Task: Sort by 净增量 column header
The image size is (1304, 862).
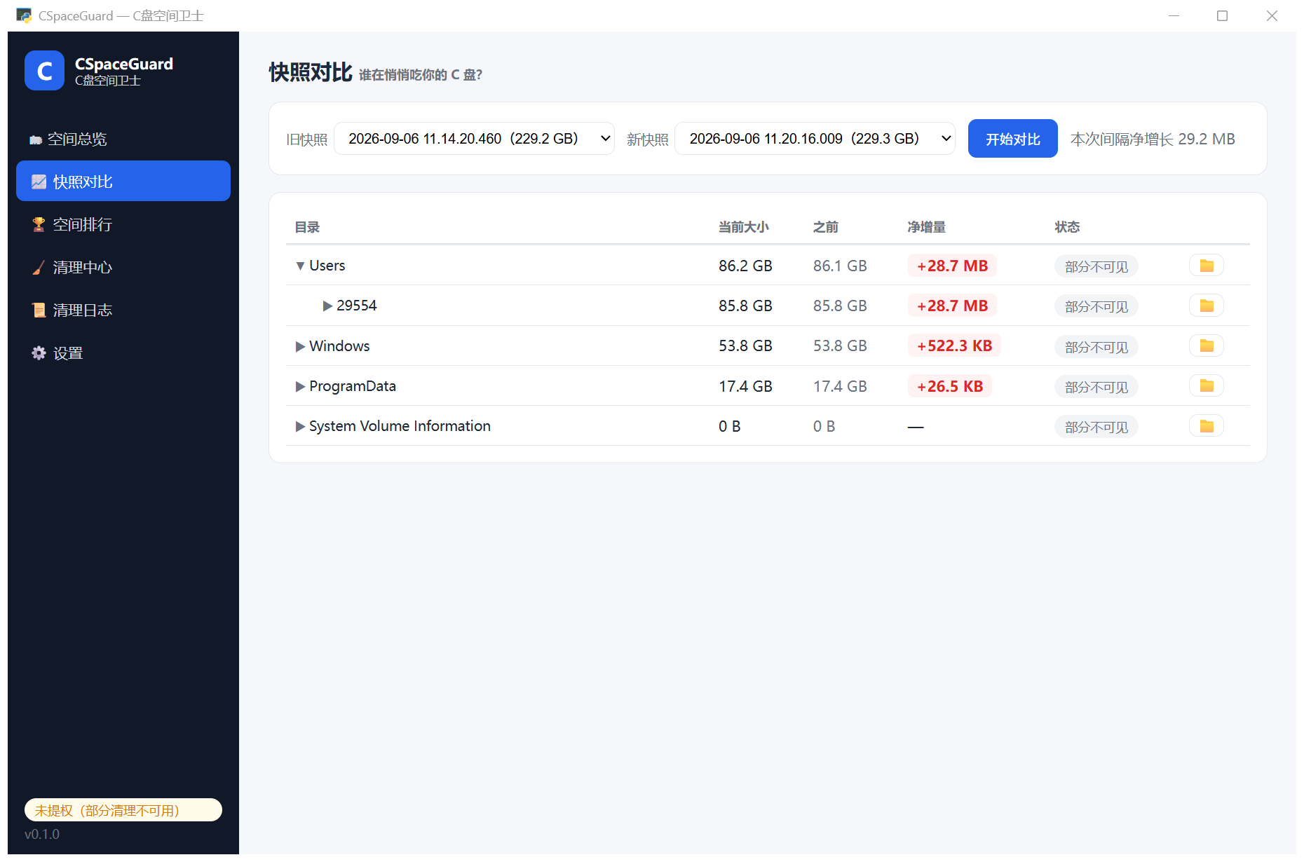Action: coord(926,227)
